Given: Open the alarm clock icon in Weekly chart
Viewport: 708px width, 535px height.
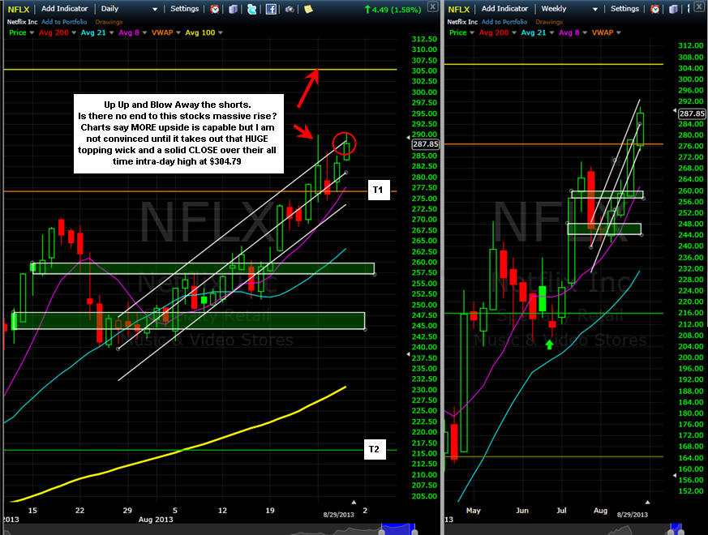Looking at the screenshot, I should coord(654,9).
